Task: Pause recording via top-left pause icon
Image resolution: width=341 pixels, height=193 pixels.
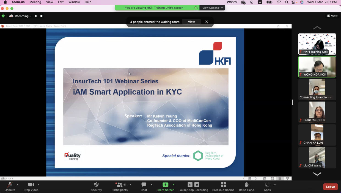Action: 36,16
